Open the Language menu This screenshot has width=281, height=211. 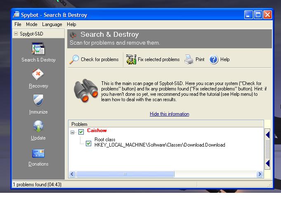(52, 24)
